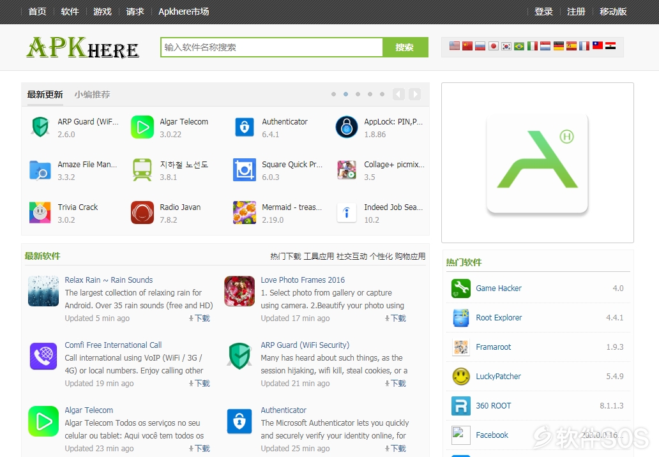The width and height of the screenshot is (659, 457).
Task: Click 下载 for Comfi Free International Call
Action: coord(200,384)
